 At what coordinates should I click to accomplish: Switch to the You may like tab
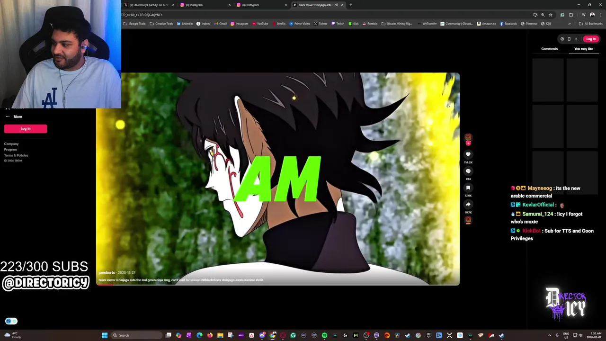coord(583,49)
